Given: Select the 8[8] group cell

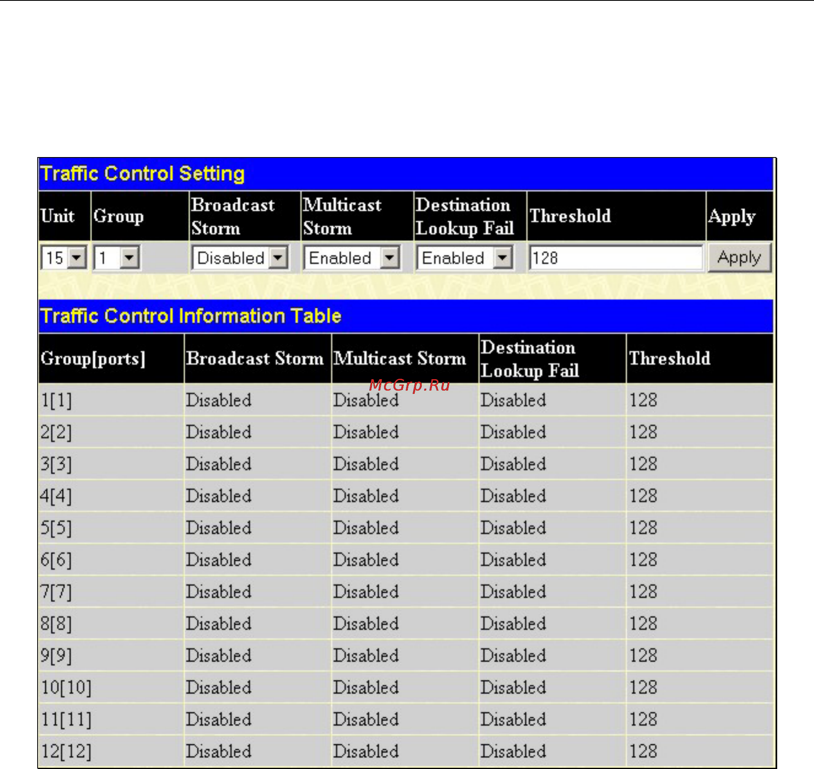Looking at the screenshot, I should 111,623.
